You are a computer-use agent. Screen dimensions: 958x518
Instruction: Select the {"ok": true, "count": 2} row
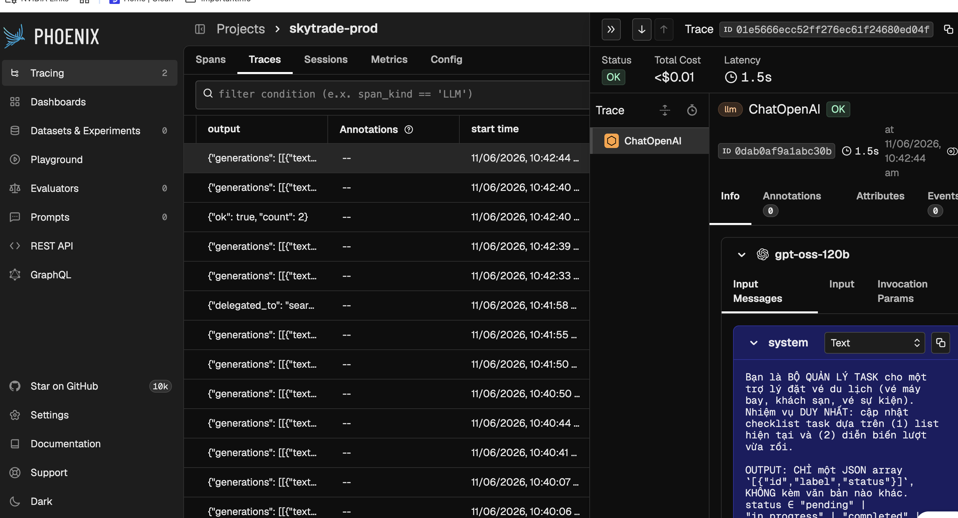387,217
